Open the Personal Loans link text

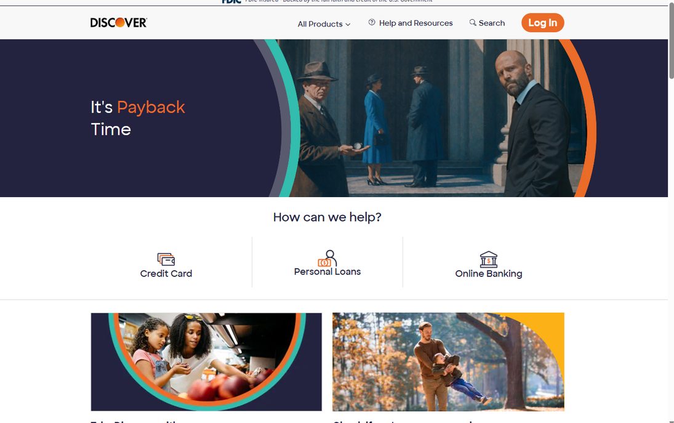[x=327, y=272]
